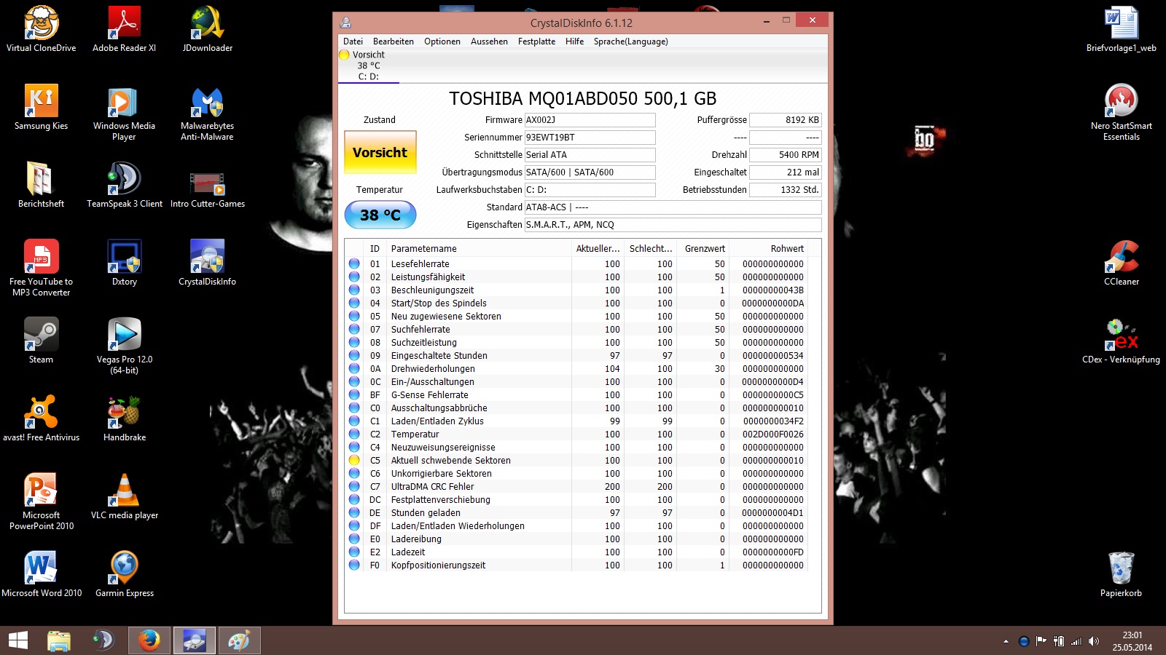Open the Aussehen menu
Screen dimensions: 1166x655
pos(489,41)
